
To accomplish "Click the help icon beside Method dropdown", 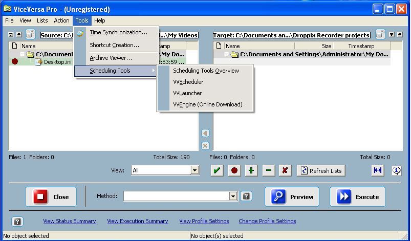I will [x=246, y=196].
